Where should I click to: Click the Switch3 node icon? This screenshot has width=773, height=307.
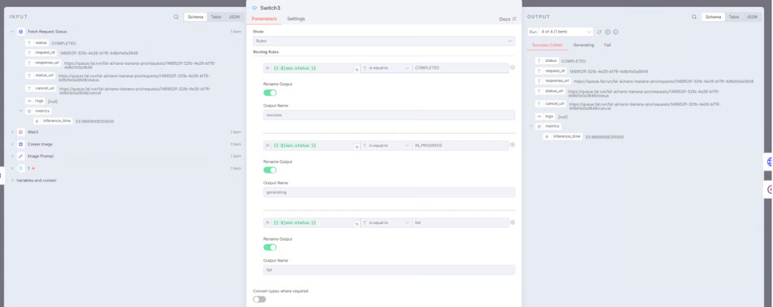pos(254,8)
